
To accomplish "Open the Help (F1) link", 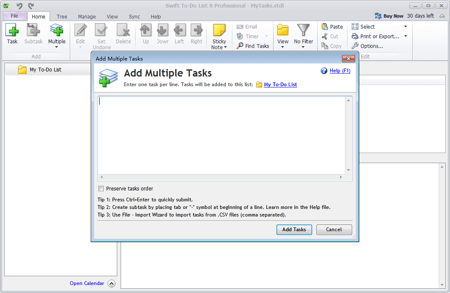I will click(340, 71).
